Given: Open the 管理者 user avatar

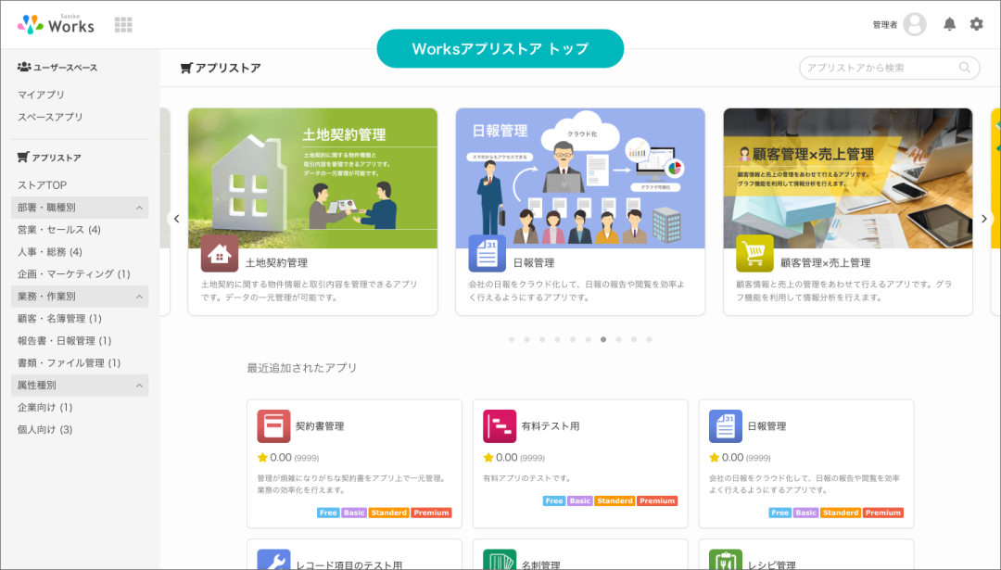Looking at the screenshot, I should [914, 24].
